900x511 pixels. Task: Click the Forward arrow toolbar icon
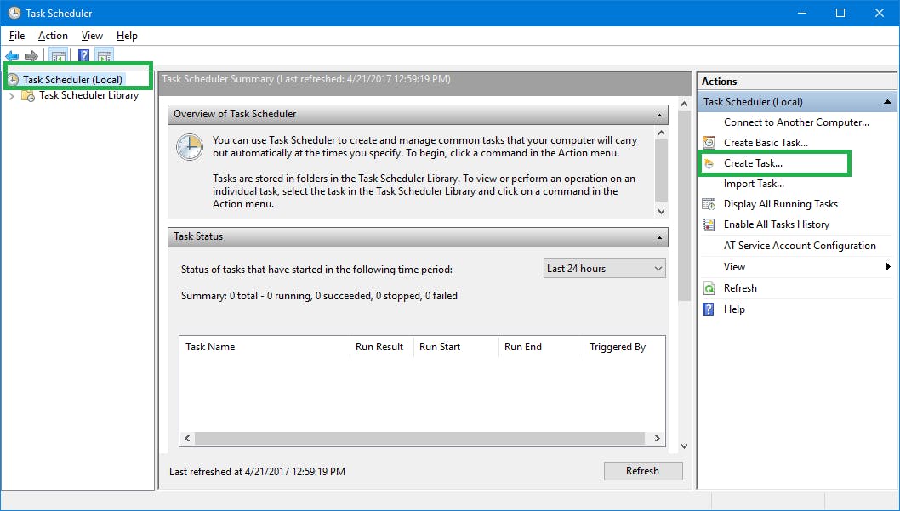pos(31,56)
